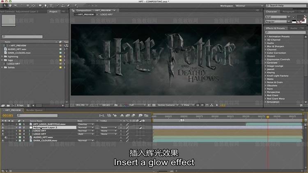The image size is (308, 173).
Task: Click Timeline button in viewer footer
Action: 207,105
